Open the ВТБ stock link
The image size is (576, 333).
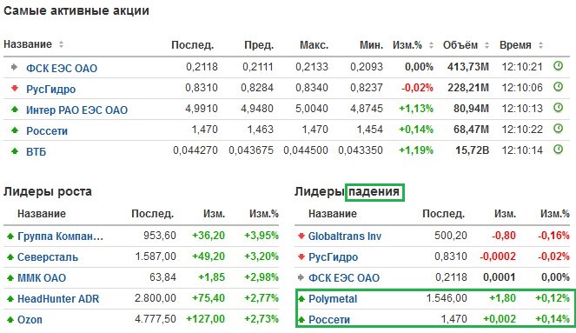[36, 152]
